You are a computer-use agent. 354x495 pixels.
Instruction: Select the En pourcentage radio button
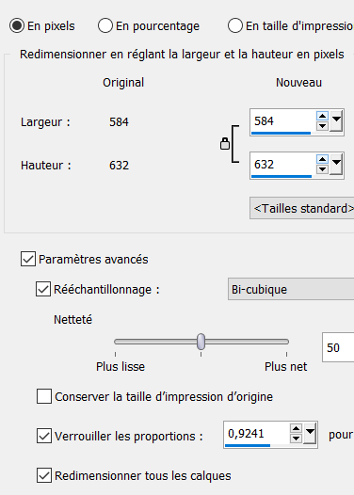(105, 25)
